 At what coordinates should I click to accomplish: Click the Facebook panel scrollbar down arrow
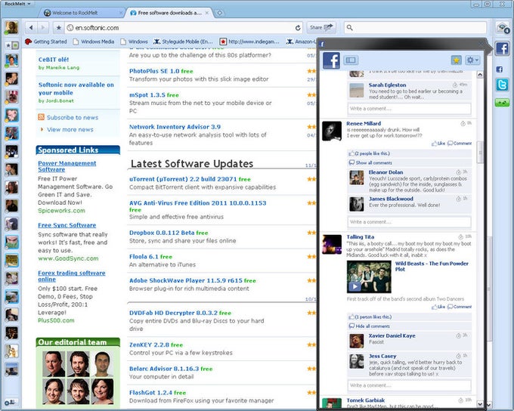(x=480, y=403)
